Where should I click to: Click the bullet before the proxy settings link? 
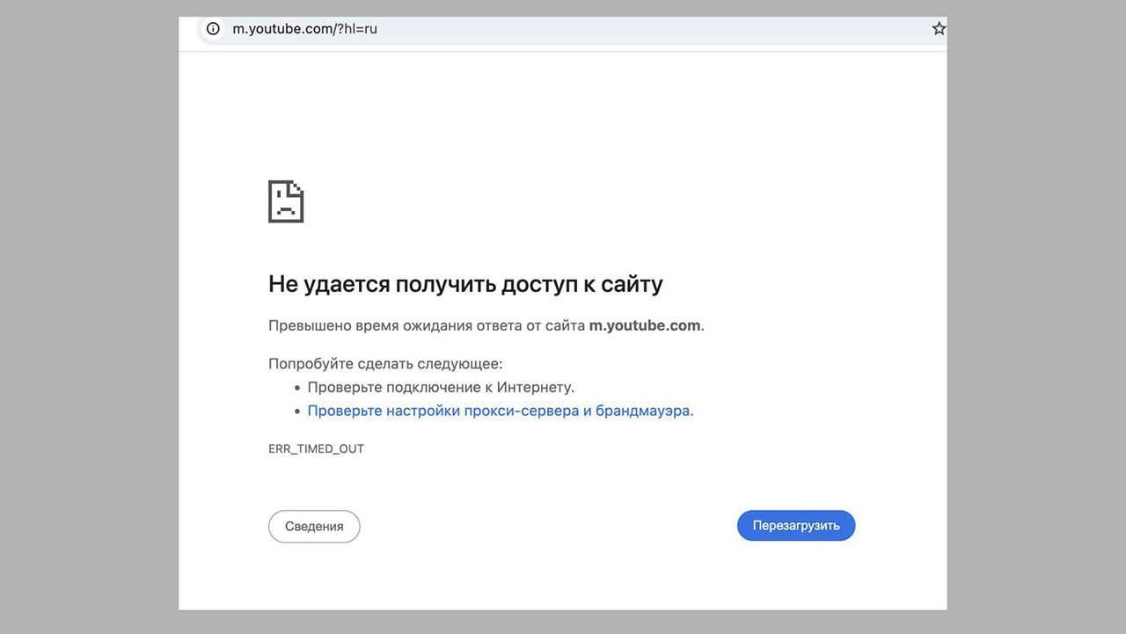click(296, 412)
